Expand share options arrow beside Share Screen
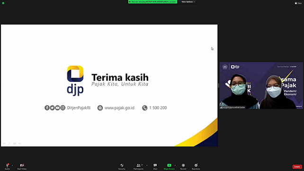The width and height of the screenshot is (304, 171). click(175, 165)
